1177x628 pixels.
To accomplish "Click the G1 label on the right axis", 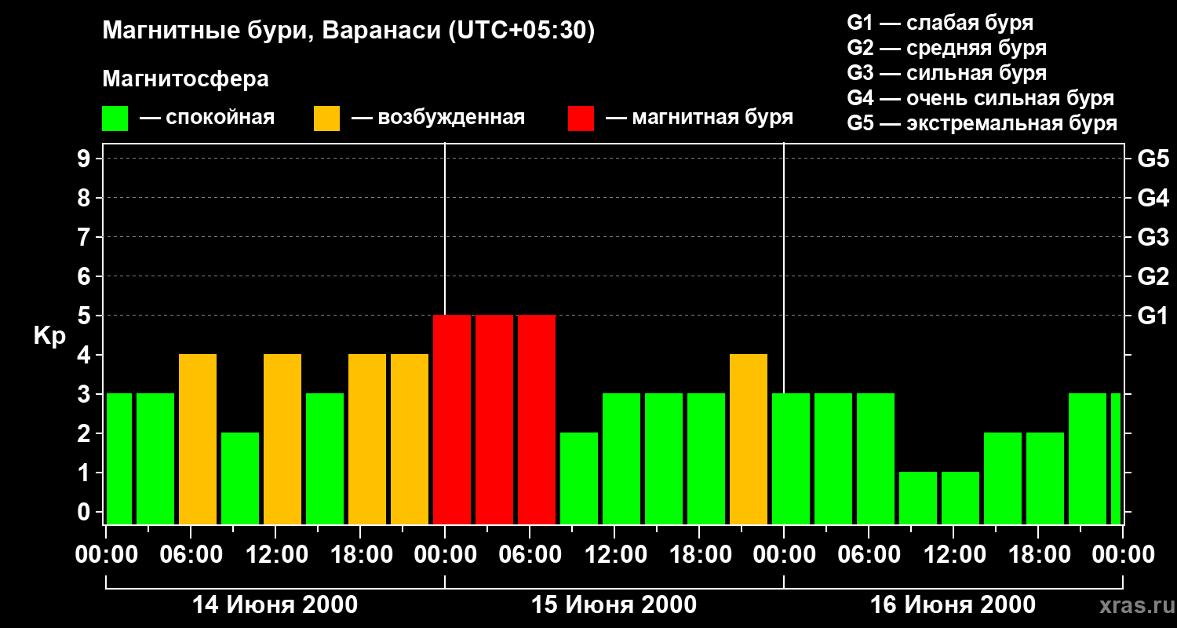I will [x=1153, y=316].
